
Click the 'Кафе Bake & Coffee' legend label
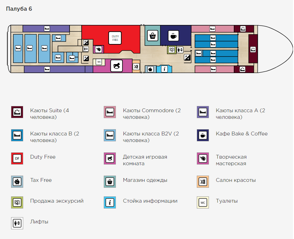point(241,134)
